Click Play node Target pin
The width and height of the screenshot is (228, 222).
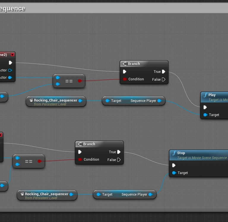click(205, 115)
